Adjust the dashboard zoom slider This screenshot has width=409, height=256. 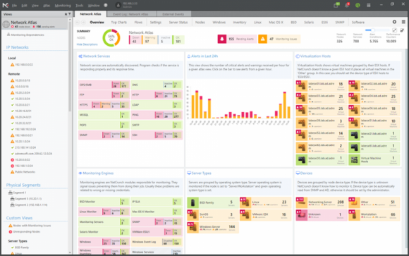pyautogui.click(x=377, y=30)
